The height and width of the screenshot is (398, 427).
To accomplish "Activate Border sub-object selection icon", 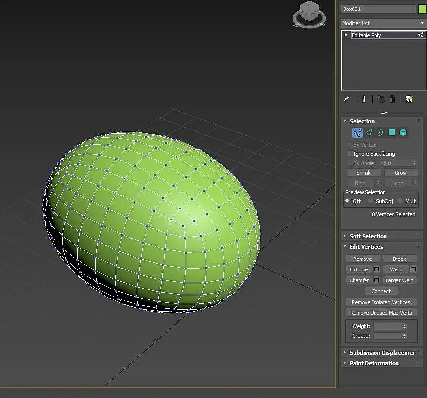I will [x=380, y=133].
